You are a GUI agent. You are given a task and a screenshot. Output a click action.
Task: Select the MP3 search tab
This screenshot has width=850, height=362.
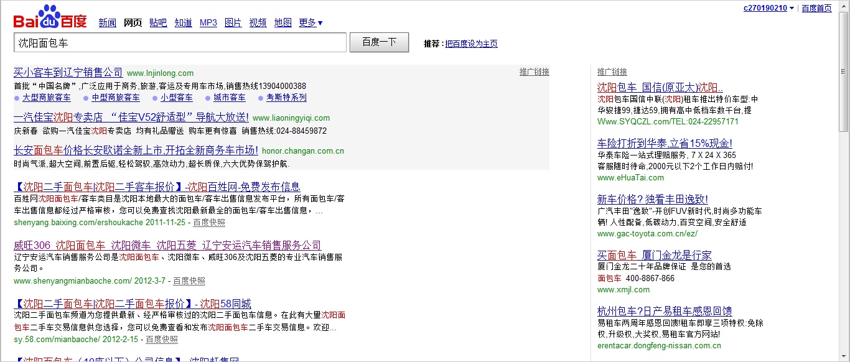(x=208, y=23)
